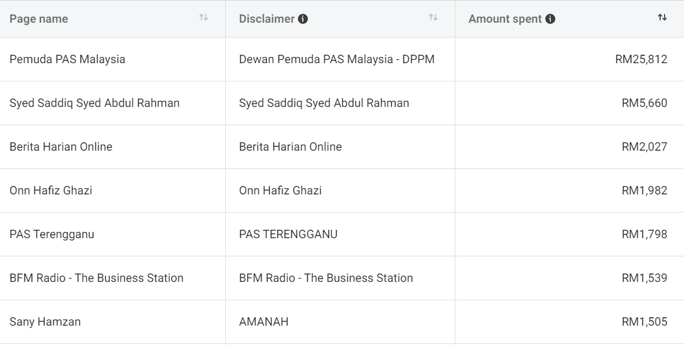The image size is (684, 345).
Task: Select Onn Hafiz Ghazi page name
Action: point(51,191)
